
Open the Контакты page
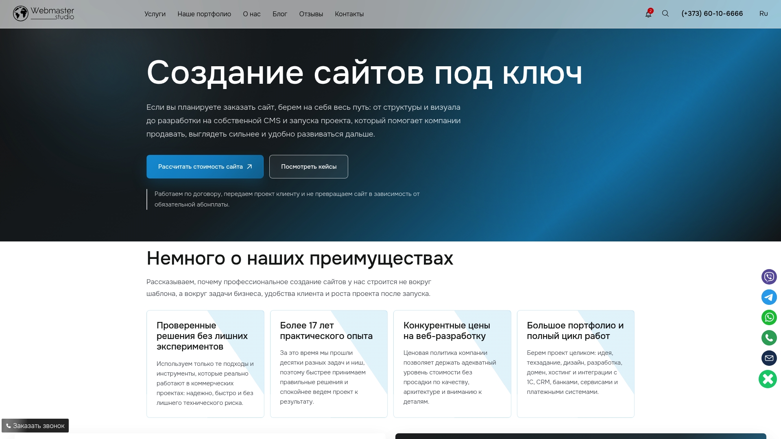(x=349, y=14)
